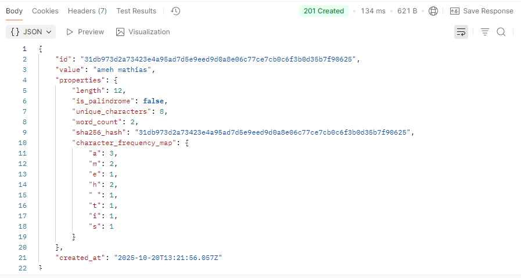Viewport: 521px width, 278px height.
Task: Click the 201 Created status badge
Action: 324,11
